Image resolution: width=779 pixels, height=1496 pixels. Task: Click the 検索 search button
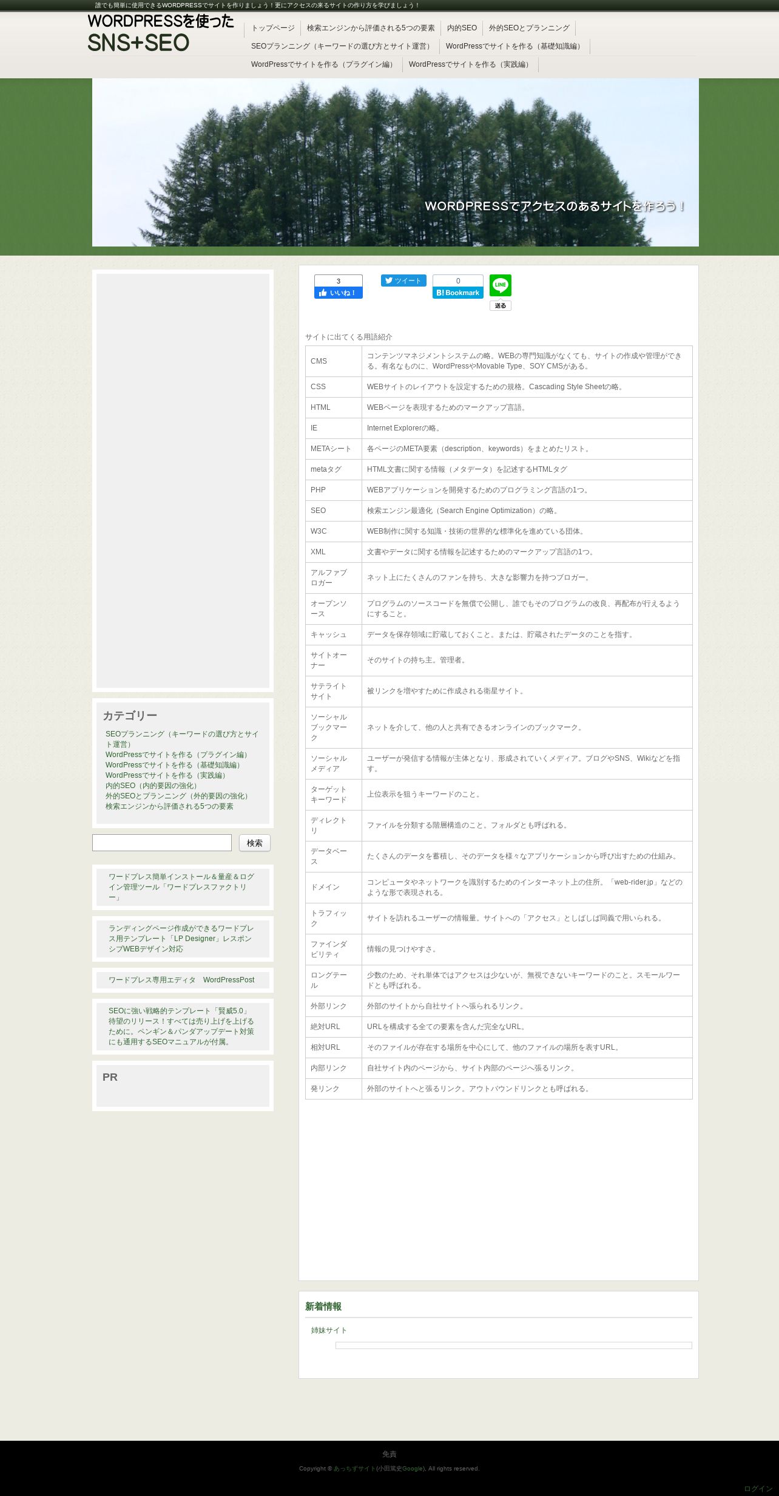(255, 843)
